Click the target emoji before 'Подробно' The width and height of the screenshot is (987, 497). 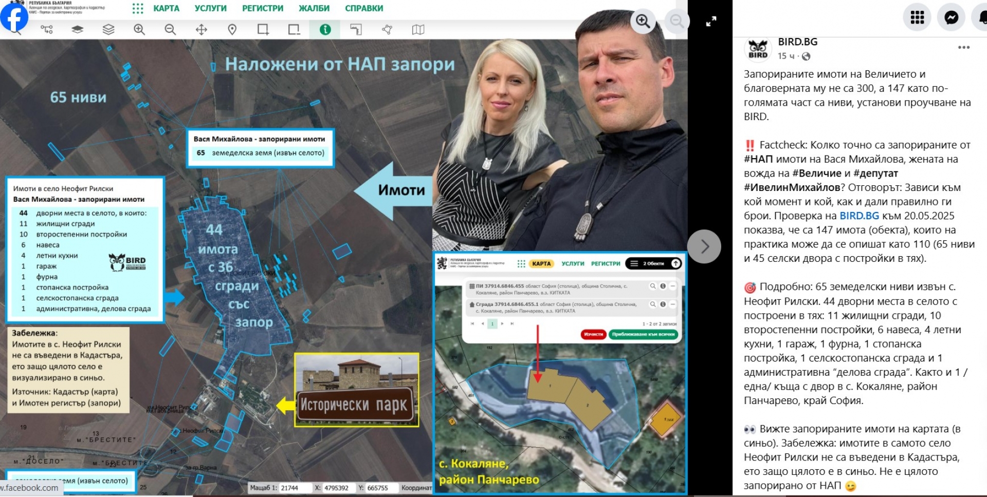tap(750, 287)
